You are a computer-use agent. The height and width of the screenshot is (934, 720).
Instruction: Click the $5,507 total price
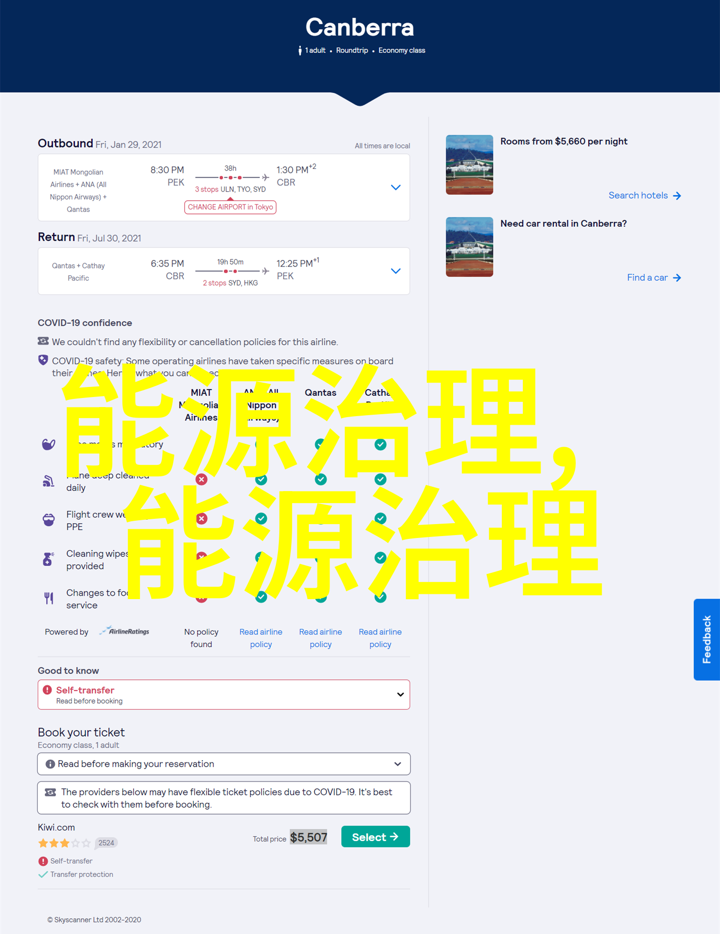[x=308, y=837]
